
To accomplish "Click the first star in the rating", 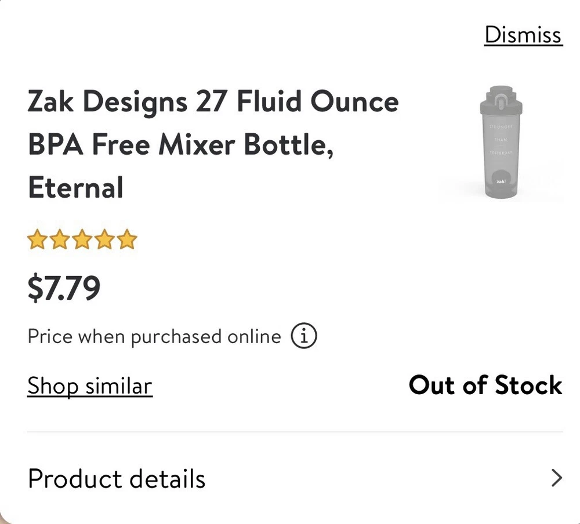I will click(37, 239).
